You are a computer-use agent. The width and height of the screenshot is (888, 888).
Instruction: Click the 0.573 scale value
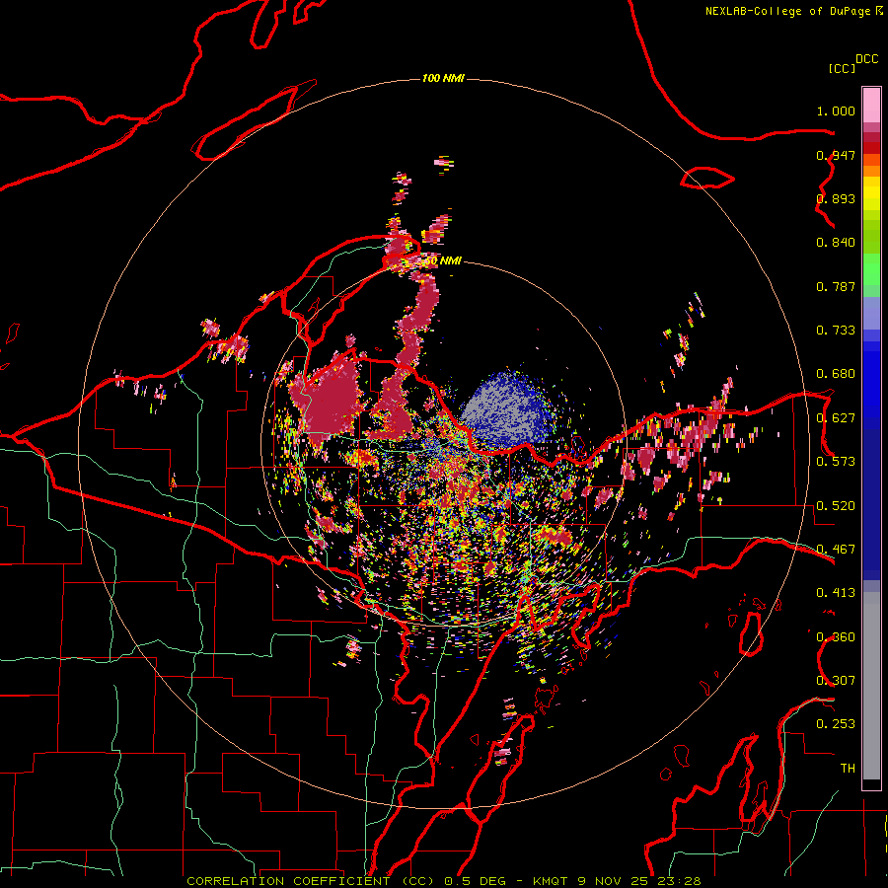pyautogui.click(x=836, y=462)
